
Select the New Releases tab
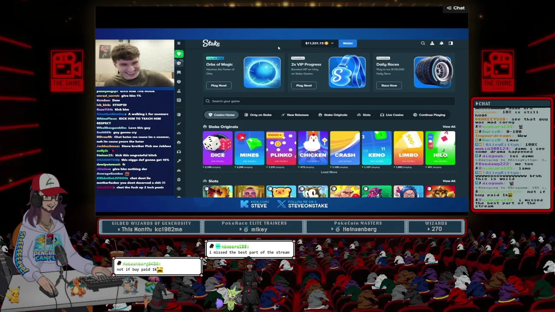[x=295, y=115]
